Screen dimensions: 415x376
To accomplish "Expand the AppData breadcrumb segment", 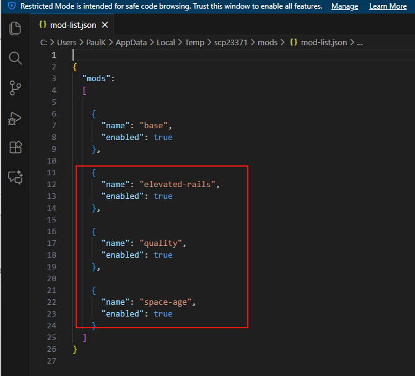I will tap(134, 43).
